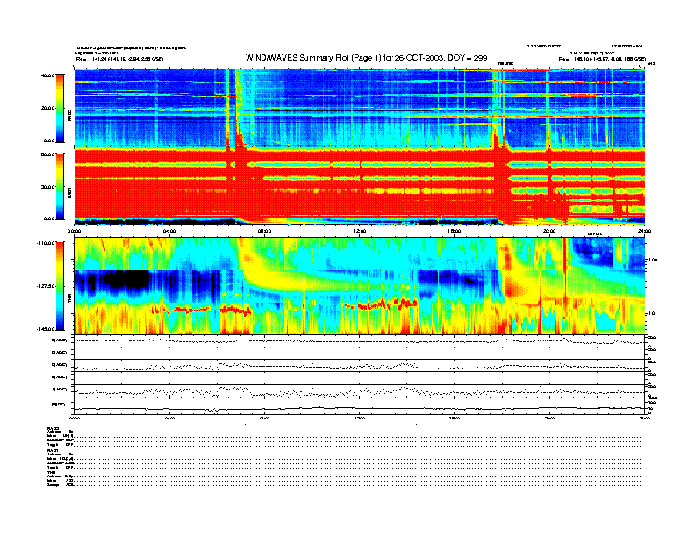695x537 pixels.
Task: Click the 10 frequency label beside TNR panel
Action: 652,314
